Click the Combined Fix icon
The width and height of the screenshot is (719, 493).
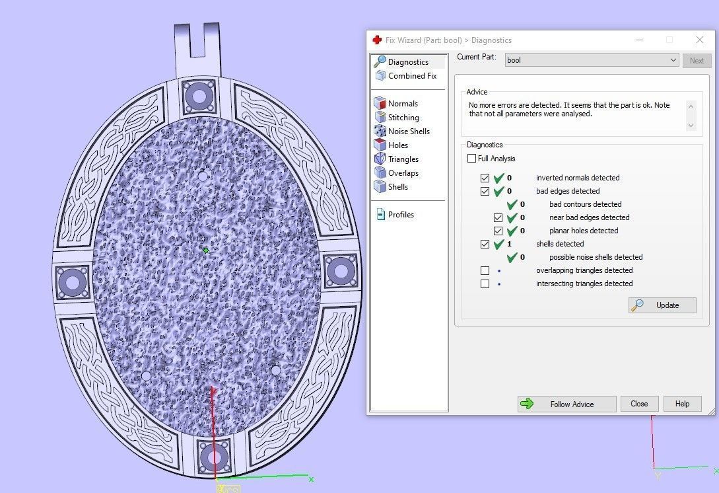pyautogui.click(x=380, y=76)
